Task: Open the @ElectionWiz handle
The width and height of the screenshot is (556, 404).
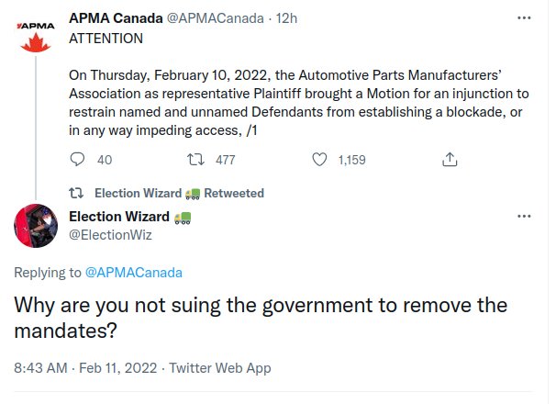Action: click(x=111, y=234)
